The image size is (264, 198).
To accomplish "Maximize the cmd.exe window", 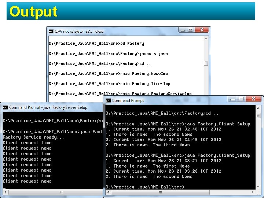I will click(x=191, y=30).
